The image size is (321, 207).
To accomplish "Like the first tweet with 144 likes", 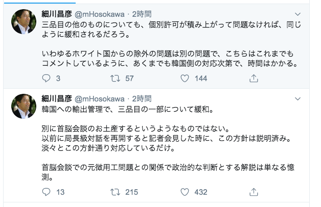I will [186, 79].
